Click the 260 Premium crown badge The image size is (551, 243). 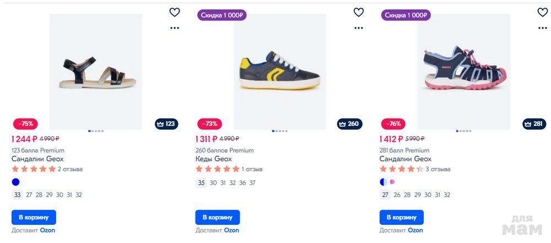(350, 124)
